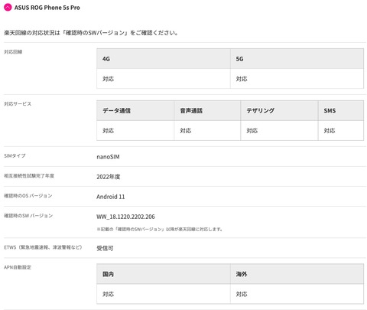Click the ASUS ROG Phone 5s Pro heading
This screenshot has height=310, width=367.
coord(47,8)
